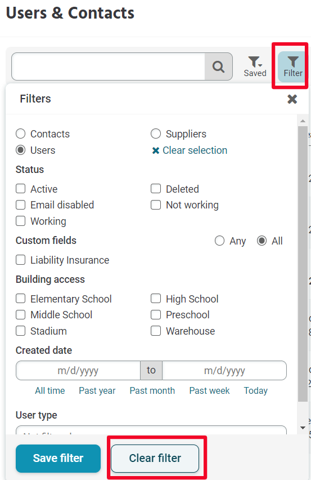
Task: Click the Today date shortcut
Action: point(256,390)
